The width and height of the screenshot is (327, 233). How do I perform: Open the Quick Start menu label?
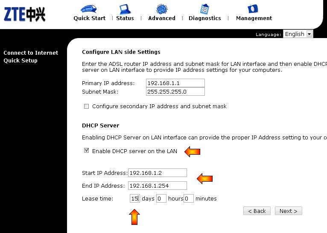coord(90,18)
